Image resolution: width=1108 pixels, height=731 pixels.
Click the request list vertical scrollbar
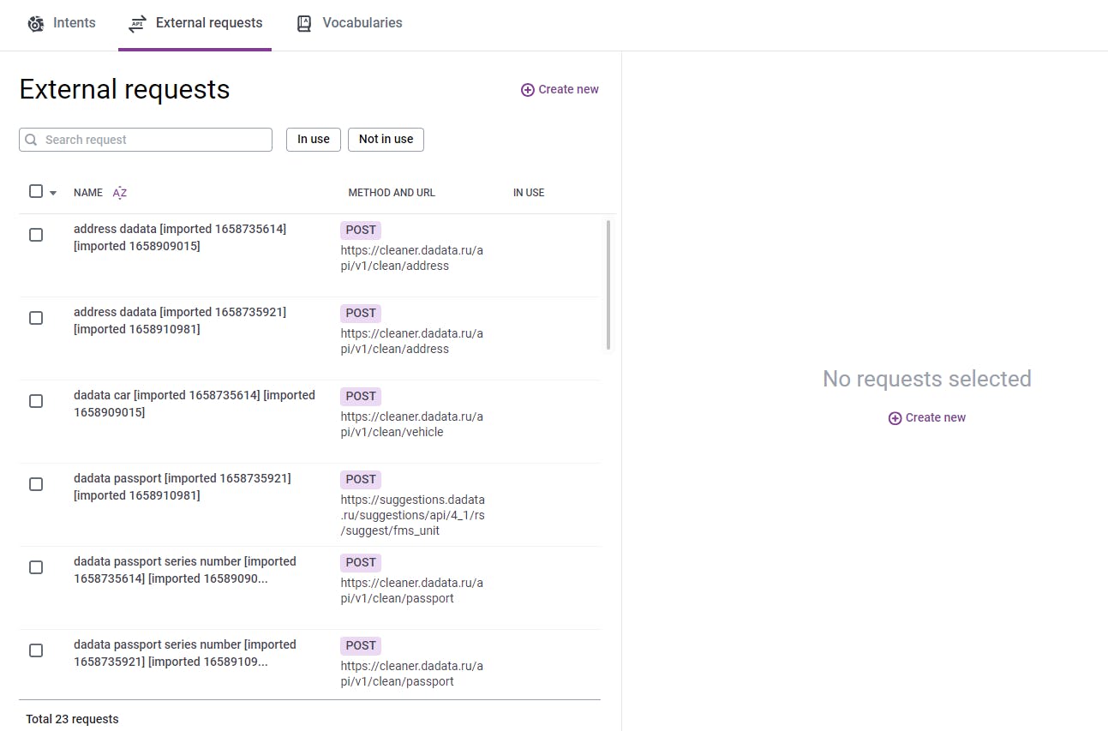tap(608, 285)
